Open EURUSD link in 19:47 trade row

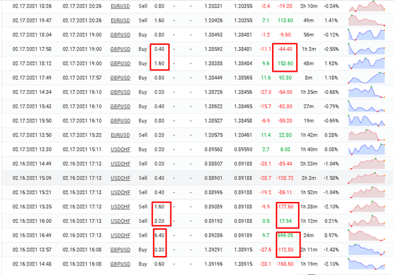coord(120,20)
